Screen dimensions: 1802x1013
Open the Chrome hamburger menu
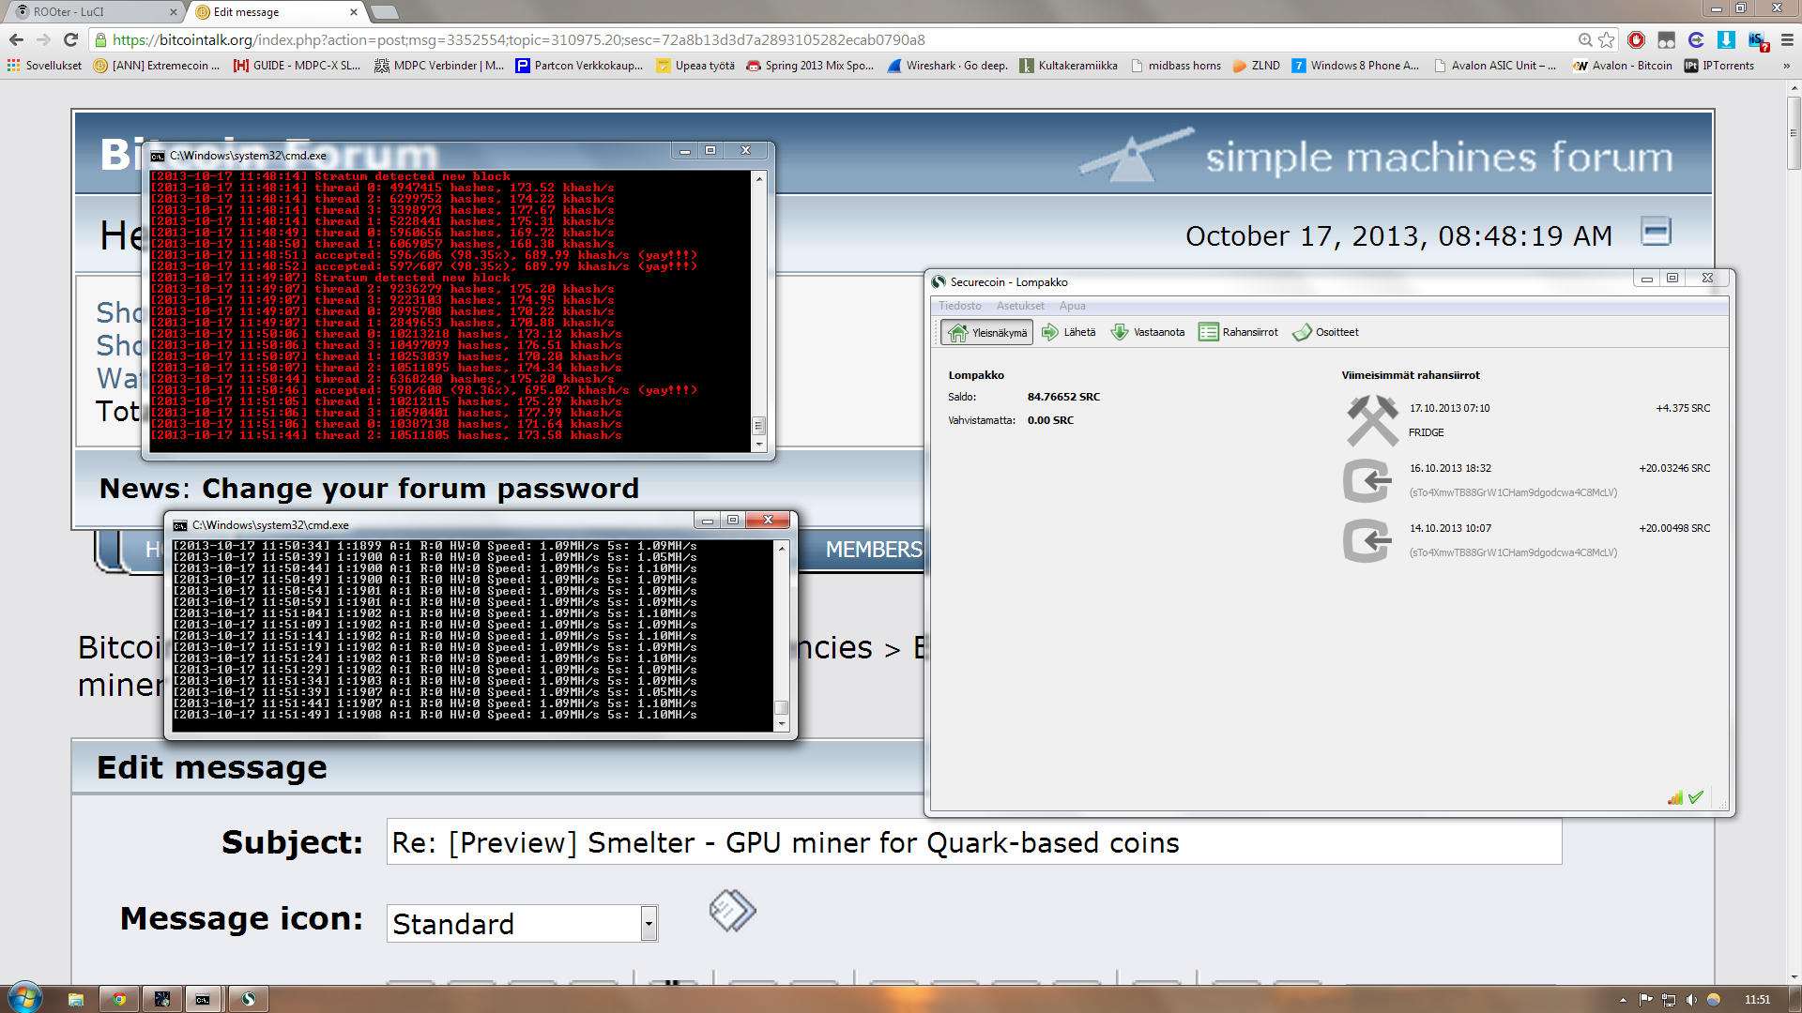point(1787,39)
